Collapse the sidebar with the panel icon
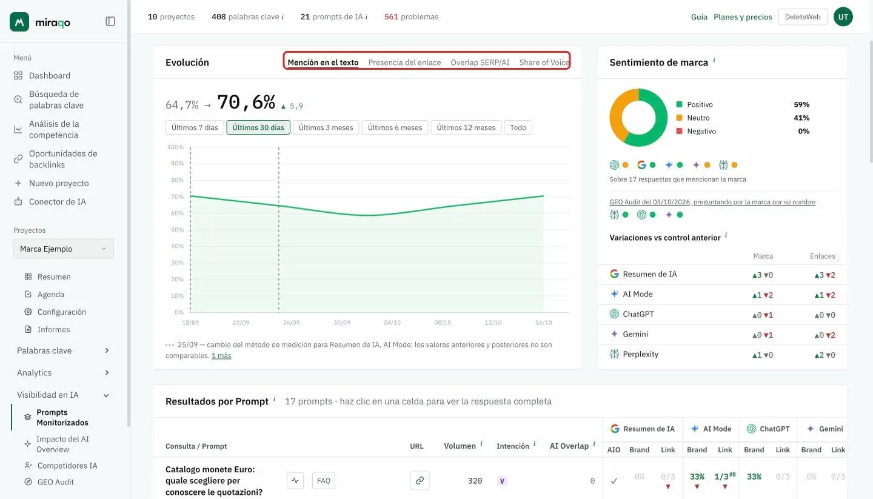This screenshot has height=499, width=873. coord(110,21)
